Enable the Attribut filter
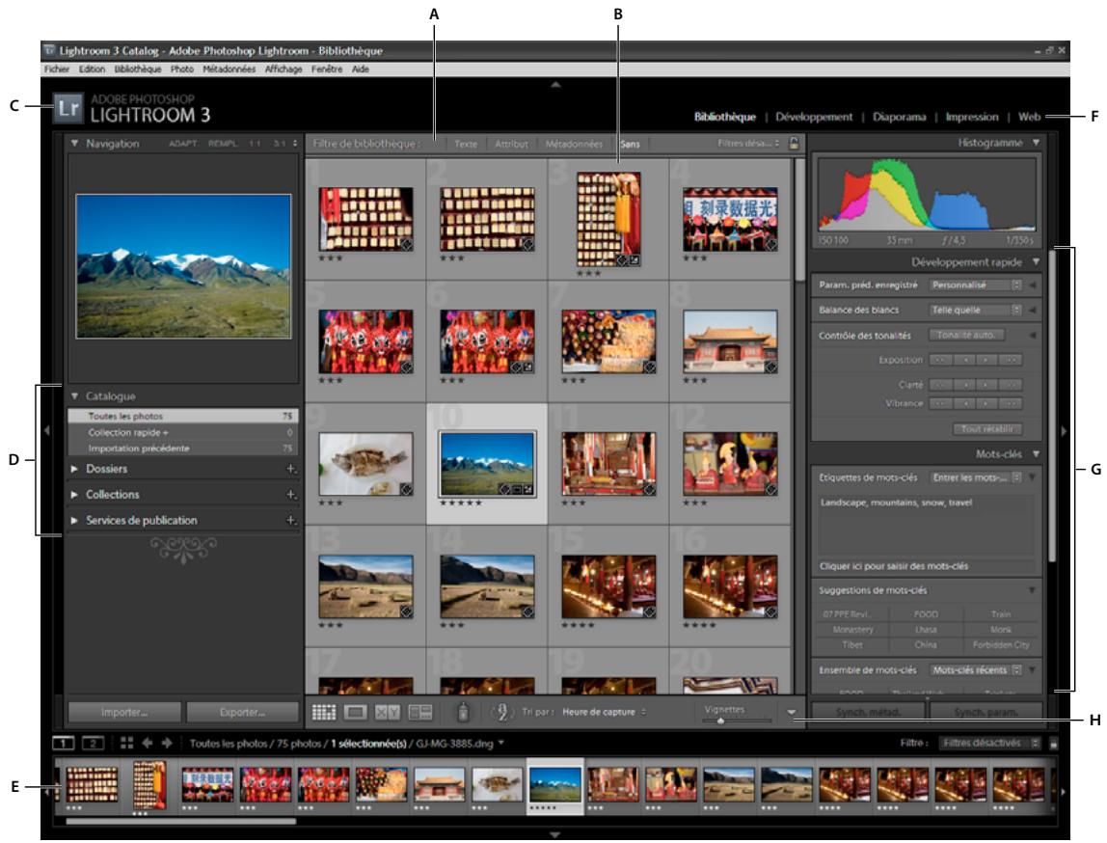Viewport: 1107px width, 843px height. pos(511,144)
